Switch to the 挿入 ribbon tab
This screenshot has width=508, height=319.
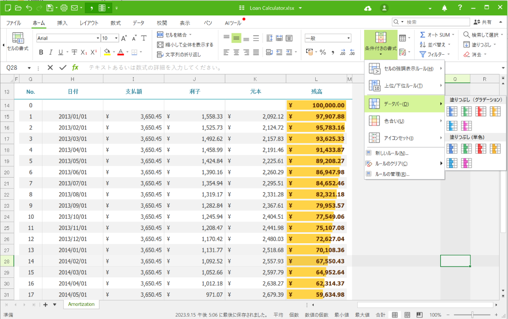[62, 23]
